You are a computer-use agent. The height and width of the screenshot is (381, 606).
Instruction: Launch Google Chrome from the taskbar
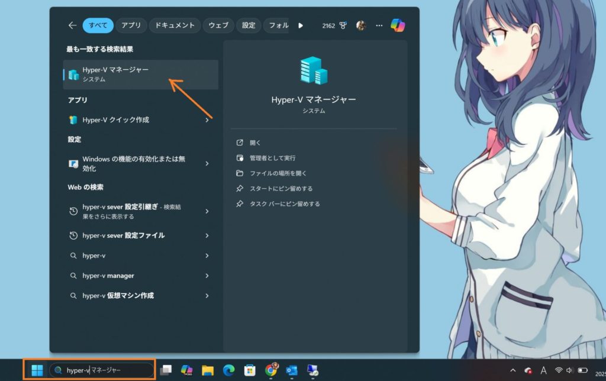[271, 370]
